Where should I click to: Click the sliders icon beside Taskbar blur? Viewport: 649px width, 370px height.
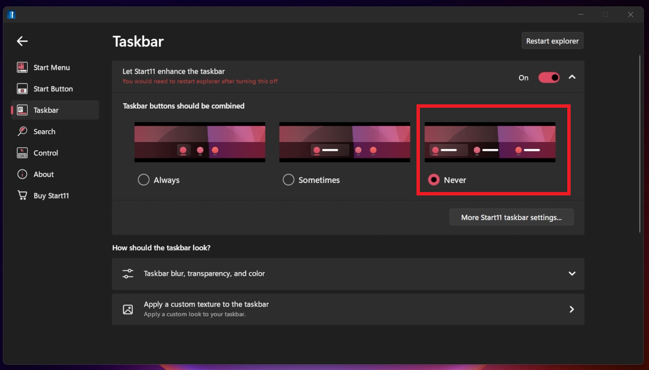(x=128, y=273)
